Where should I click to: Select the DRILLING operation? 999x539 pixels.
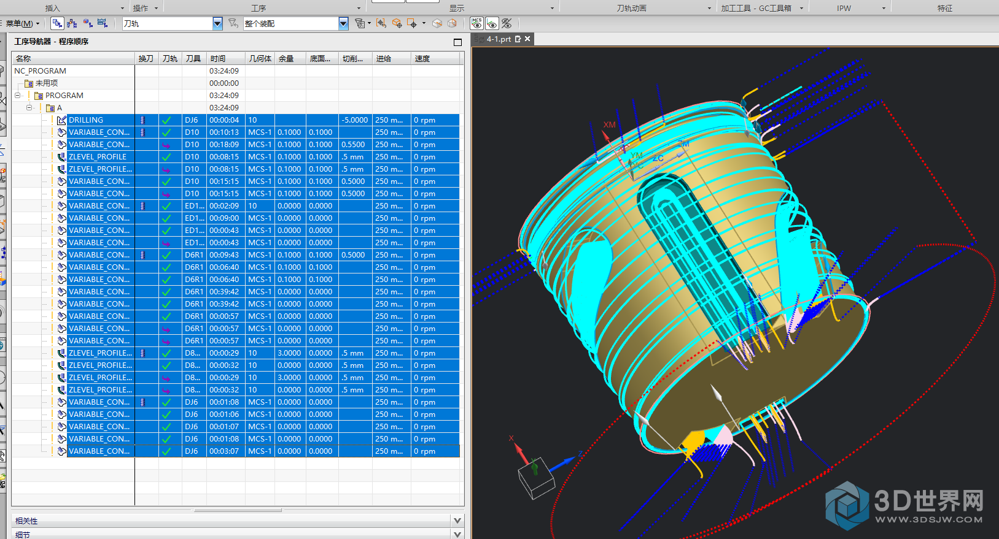pos(86,120)
